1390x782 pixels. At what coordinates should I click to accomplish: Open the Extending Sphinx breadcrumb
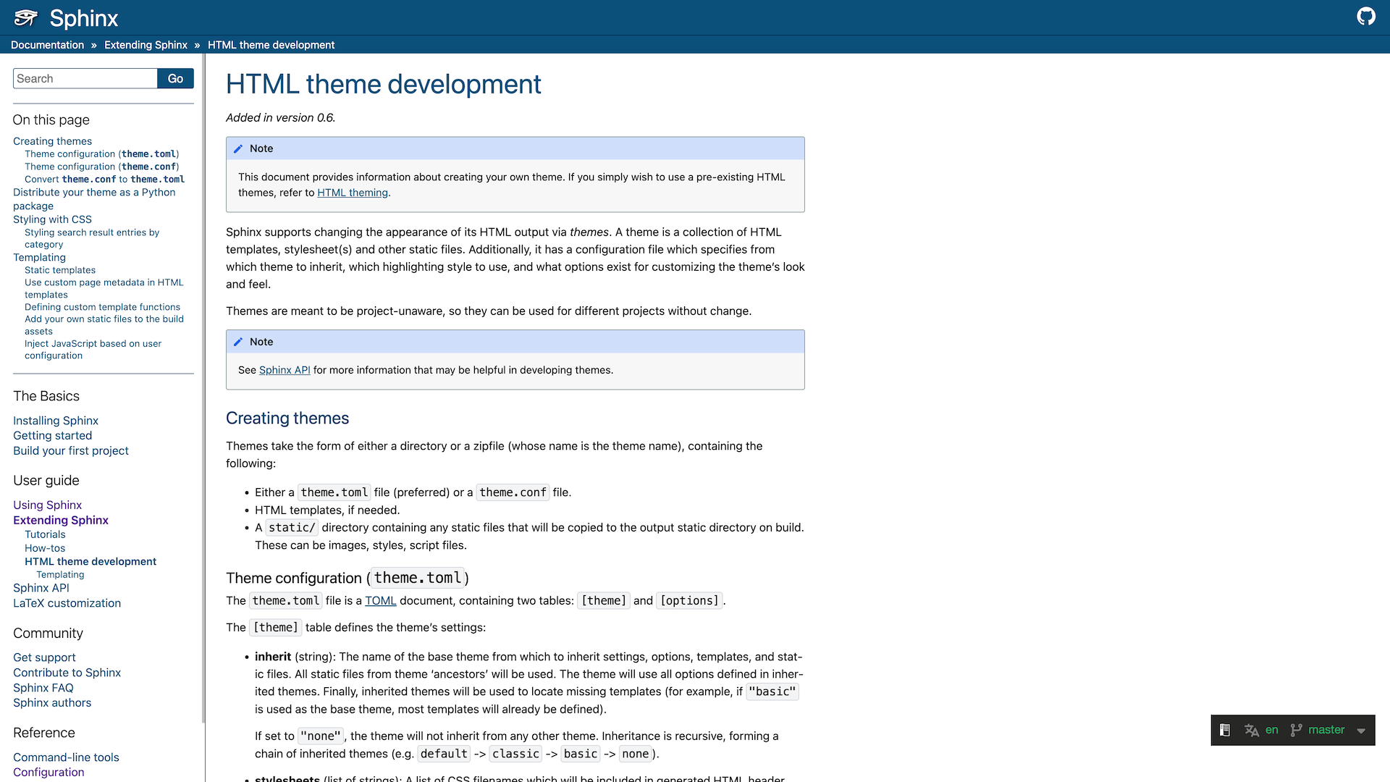click(x=145, y=44)
